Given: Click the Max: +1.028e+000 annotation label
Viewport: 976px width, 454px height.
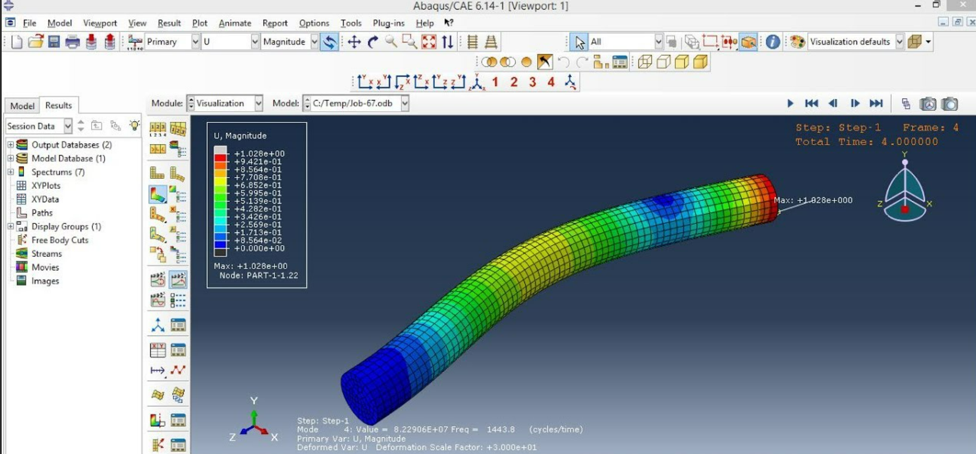Looking at the screenshot, I should tap(813, 200).
